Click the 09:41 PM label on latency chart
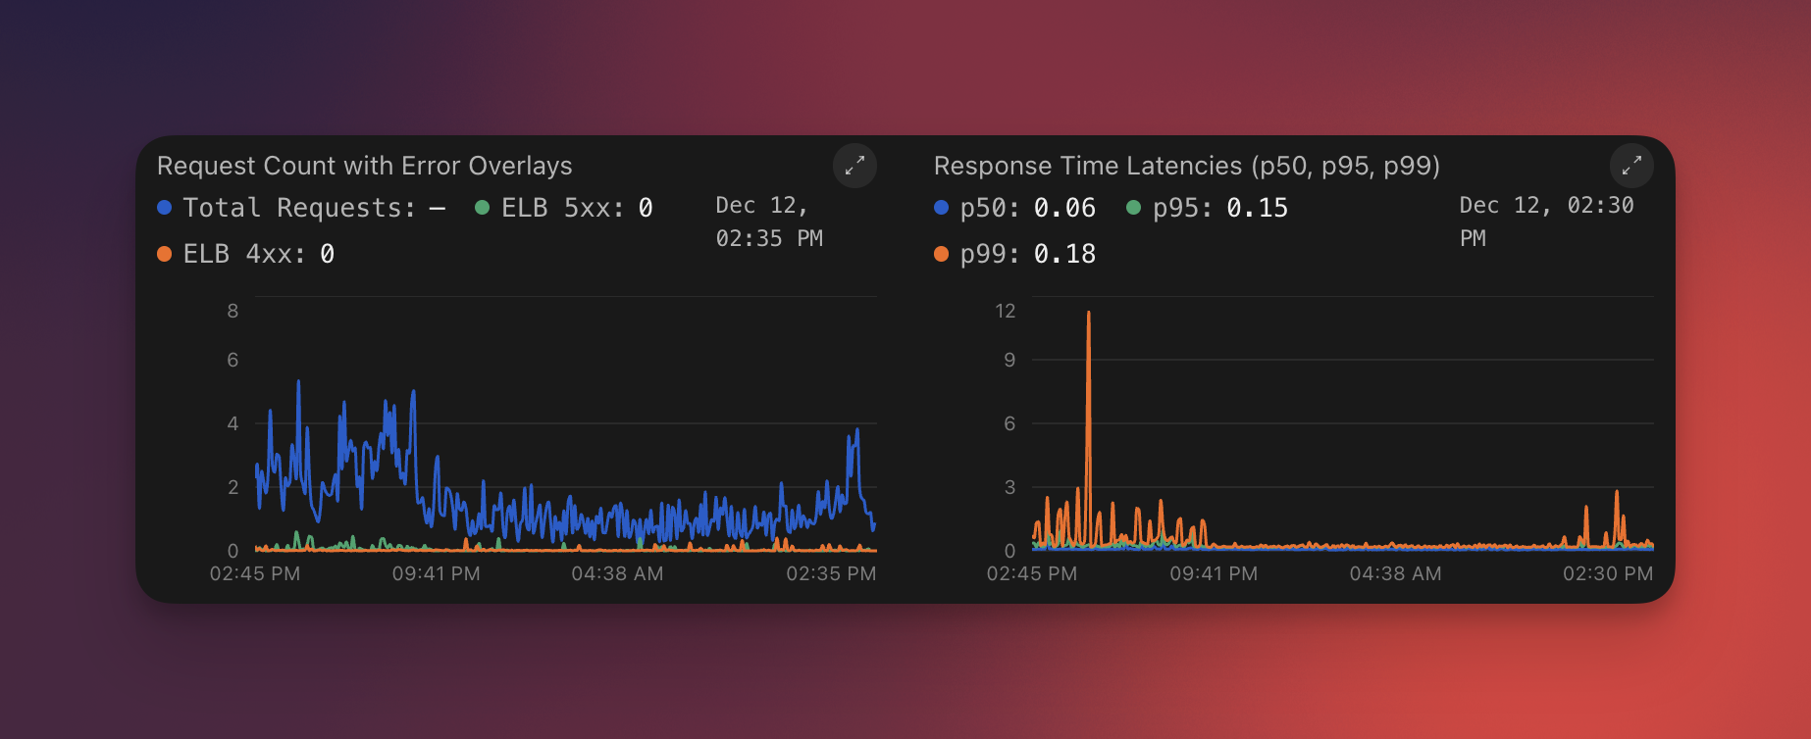 [1214, 573]
